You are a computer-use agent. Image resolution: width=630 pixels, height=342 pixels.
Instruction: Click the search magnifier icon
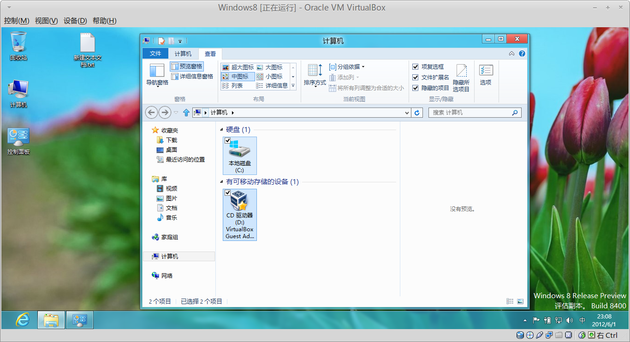tap(515, 113)
